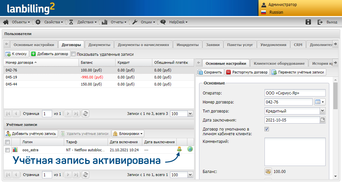This screenshot has width=342, height=182.
Task: Click Расторгнуть договор button
Action: pyautogui.click(x=247, y=72)
